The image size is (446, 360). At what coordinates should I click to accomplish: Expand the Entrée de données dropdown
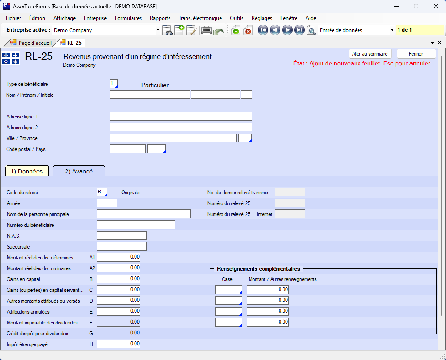[x=392, y=30]
